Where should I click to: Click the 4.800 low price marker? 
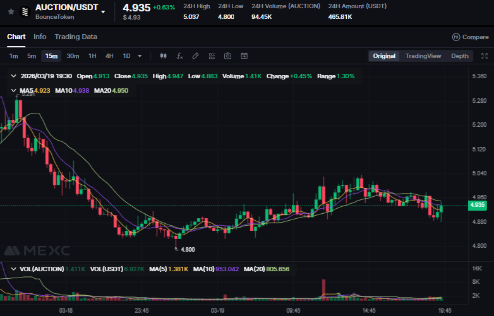[185, 249]
